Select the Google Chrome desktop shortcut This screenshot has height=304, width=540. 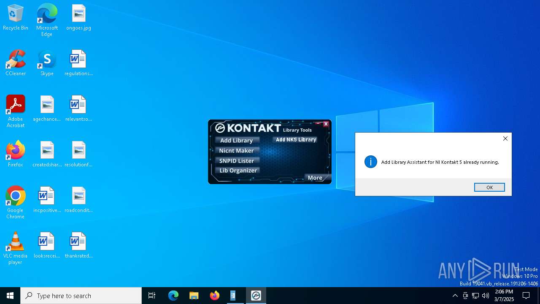click(x=16, y=203)
